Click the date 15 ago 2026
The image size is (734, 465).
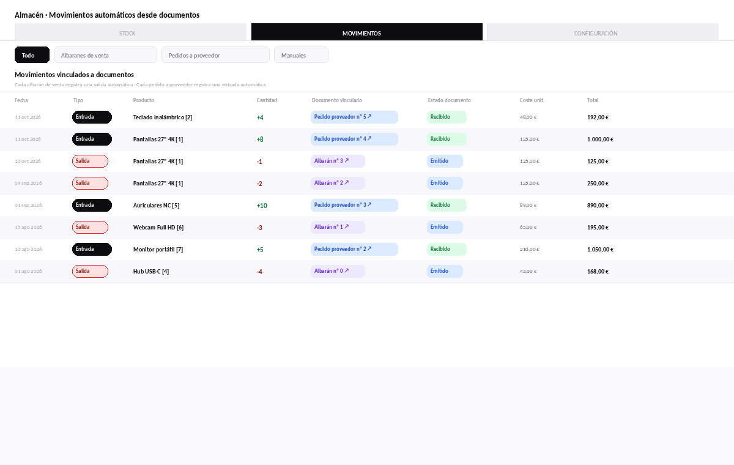tap(28, 228)
